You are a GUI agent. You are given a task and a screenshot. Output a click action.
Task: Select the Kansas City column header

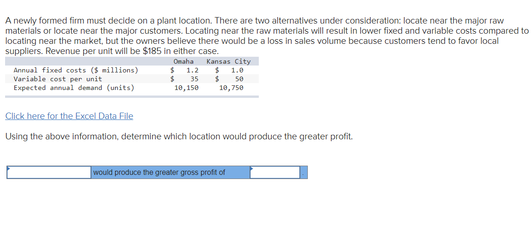point(229,61)
